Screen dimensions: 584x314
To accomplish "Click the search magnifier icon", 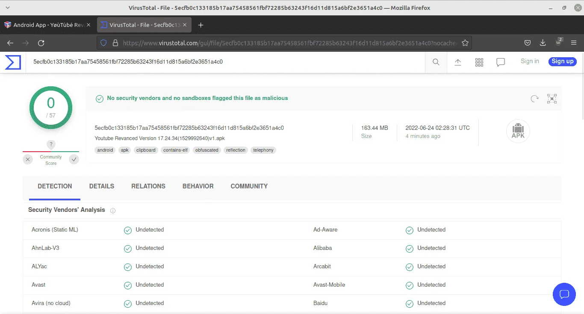I will pos(436,62).
